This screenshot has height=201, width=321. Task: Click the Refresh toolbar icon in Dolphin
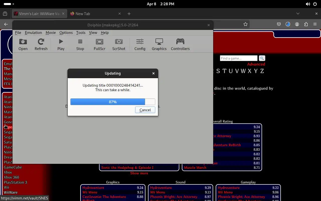click(41, 44)
